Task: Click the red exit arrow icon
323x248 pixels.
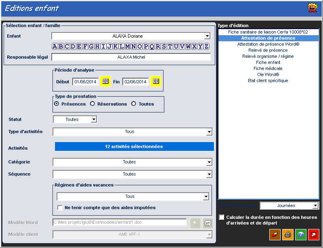Action: [x=313, y=234]
